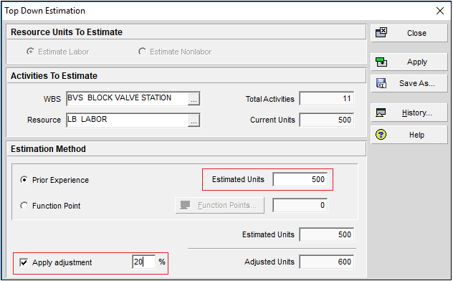This screenshot has width=453, height=281.
Task: Select the Estimate Nonlabor radio button
Action: tap(142, 52)
